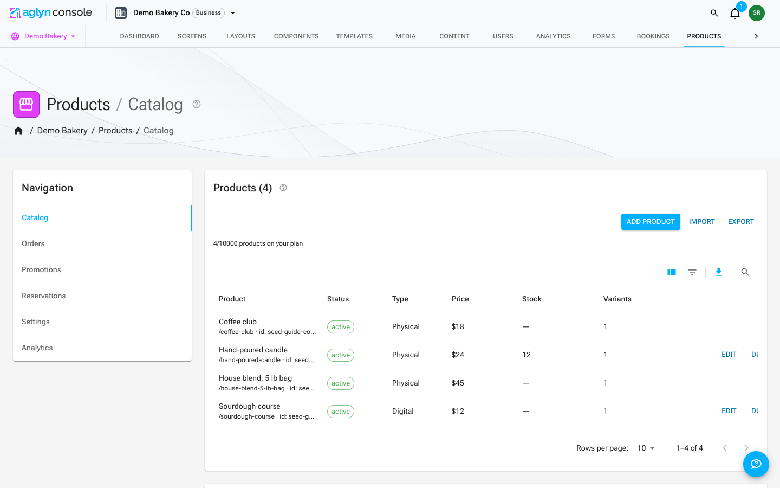Edit the Sourdough course product
780x488 pixels.
click(x=729, y=411)
